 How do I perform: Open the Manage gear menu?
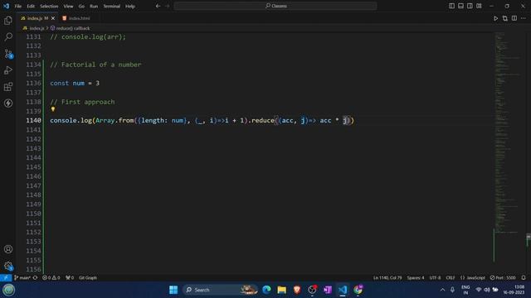pos(8,266)
